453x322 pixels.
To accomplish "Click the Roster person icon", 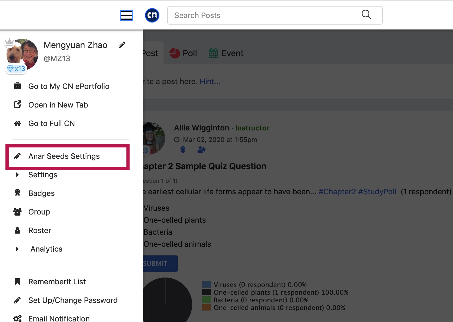I will pos(17,230).
